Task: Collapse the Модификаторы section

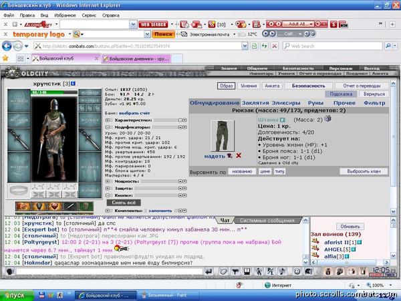Action: (108, 127)
